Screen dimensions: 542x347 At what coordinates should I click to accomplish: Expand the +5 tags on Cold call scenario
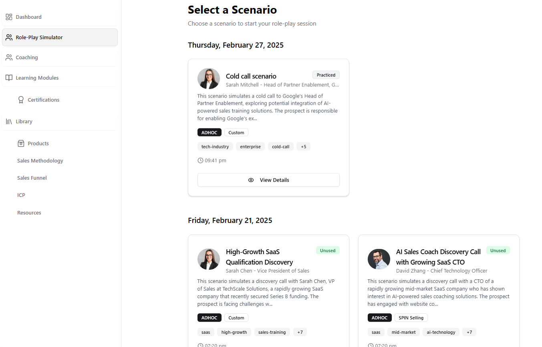pos(303,147)
